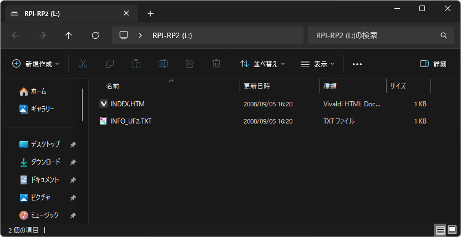
Task: Switch to large thumbnails view in status bar
Action: [x=452, y=230]
